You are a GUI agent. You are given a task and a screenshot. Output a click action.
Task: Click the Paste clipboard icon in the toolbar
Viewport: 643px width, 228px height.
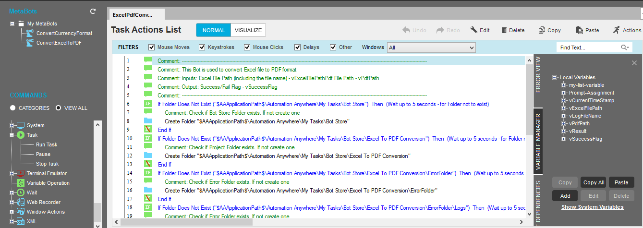[579, 30]
